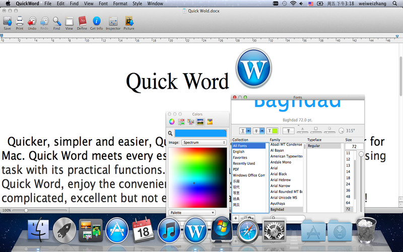The image size is (403, 252).
Task: Click the Print toolbar icon
Action: tap(20, 21)
